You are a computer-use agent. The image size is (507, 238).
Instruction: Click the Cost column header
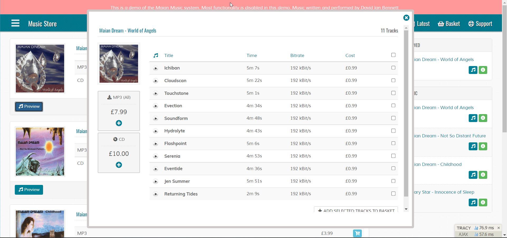pos(350,55)
